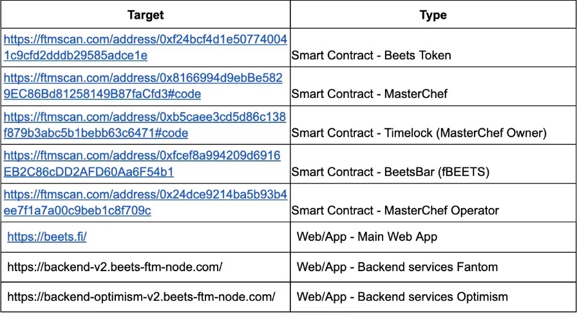Select the 'Smart Contract - MasterChef' cell
577x313 pixels.
click(433, 86)
